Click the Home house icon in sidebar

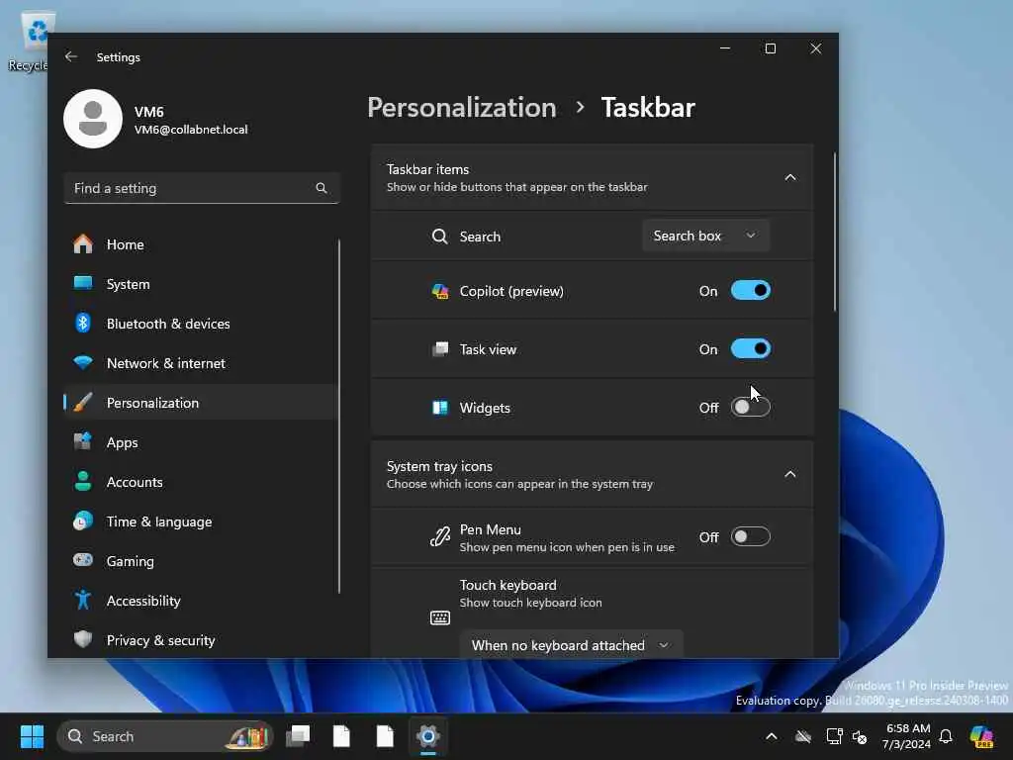point(83,244)
